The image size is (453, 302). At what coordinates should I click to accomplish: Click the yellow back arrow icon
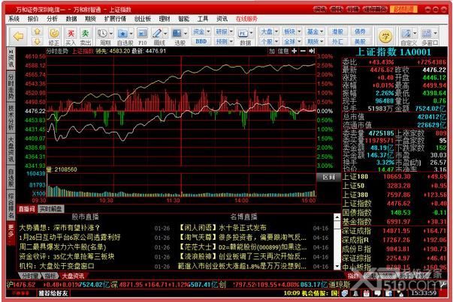coord(19,36)
